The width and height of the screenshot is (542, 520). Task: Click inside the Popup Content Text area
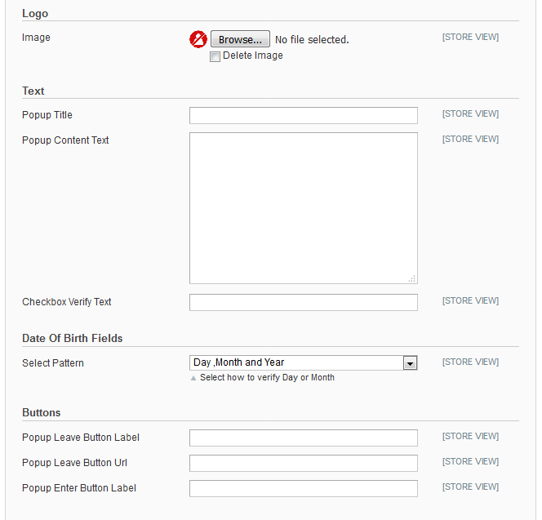point(303,207)
